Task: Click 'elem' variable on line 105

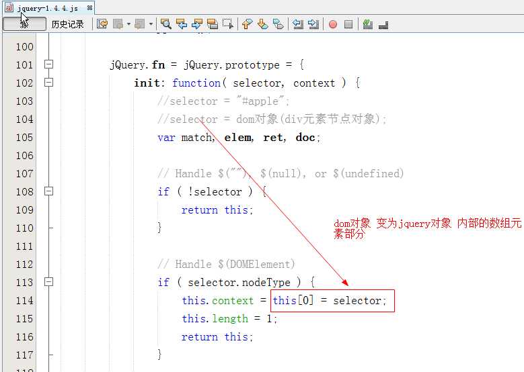Action: [x=238, y=137]
